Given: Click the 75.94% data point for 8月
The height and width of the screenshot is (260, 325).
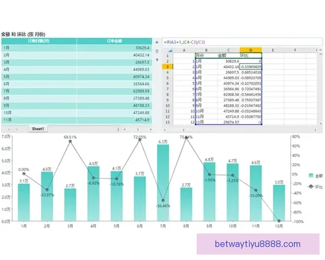Looking at the screenshot, I should pyautogui.click(x=186, y=138).
